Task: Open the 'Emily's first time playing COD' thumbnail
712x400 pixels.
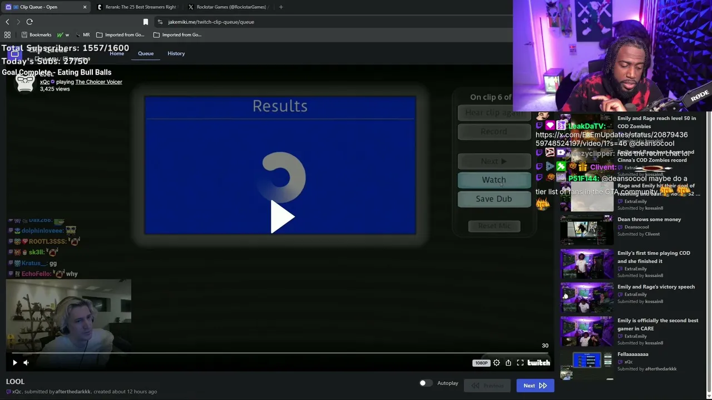Action: [x=586, y=264]
